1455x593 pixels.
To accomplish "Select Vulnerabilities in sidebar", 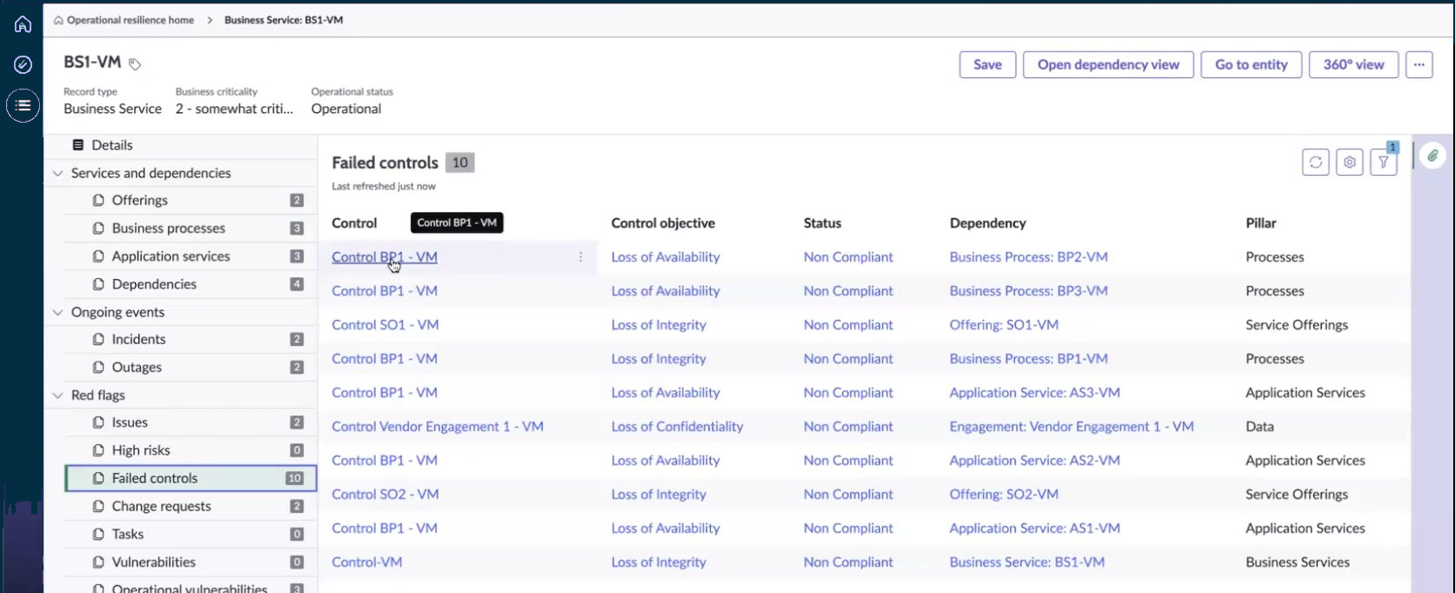I will tap(191, 562).
